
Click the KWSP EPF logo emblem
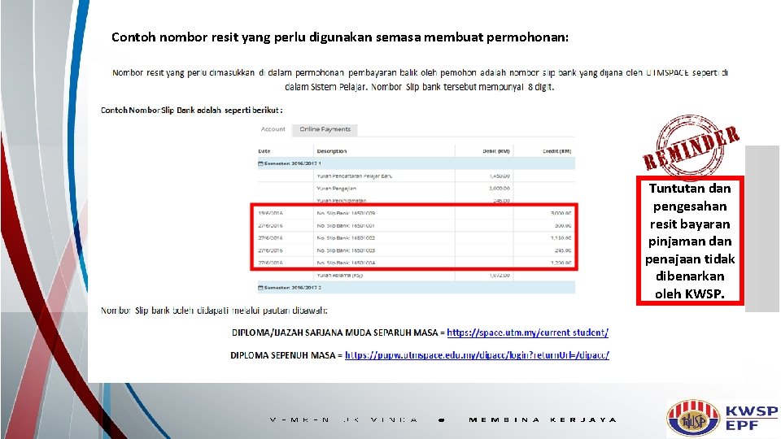pyautogui.click(x=693, y=418)
